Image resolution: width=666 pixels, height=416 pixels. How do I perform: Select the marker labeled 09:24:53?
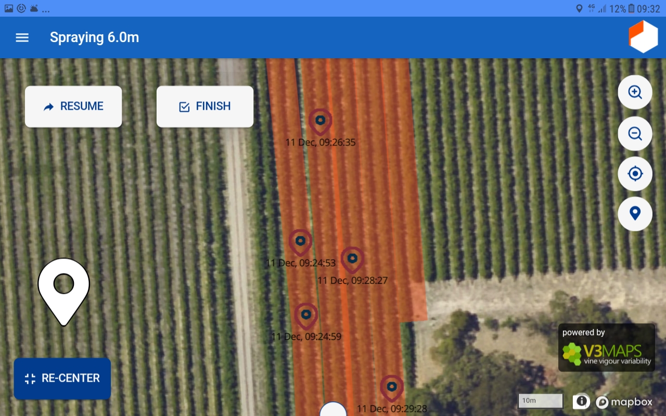pyautogui.click(x=300, y=243)
